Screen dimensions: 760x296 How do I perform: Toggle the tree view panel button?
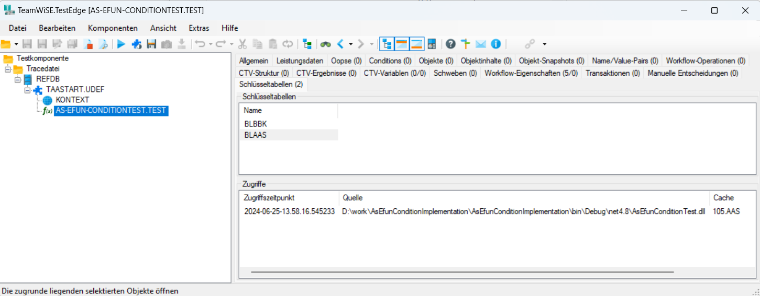[387, 44]
